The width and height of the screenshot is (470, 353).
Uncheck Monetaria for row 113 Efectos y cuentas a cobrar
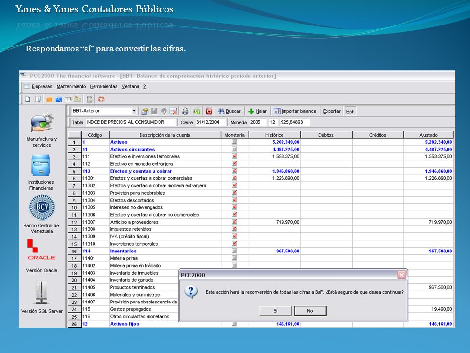point(235,171)
